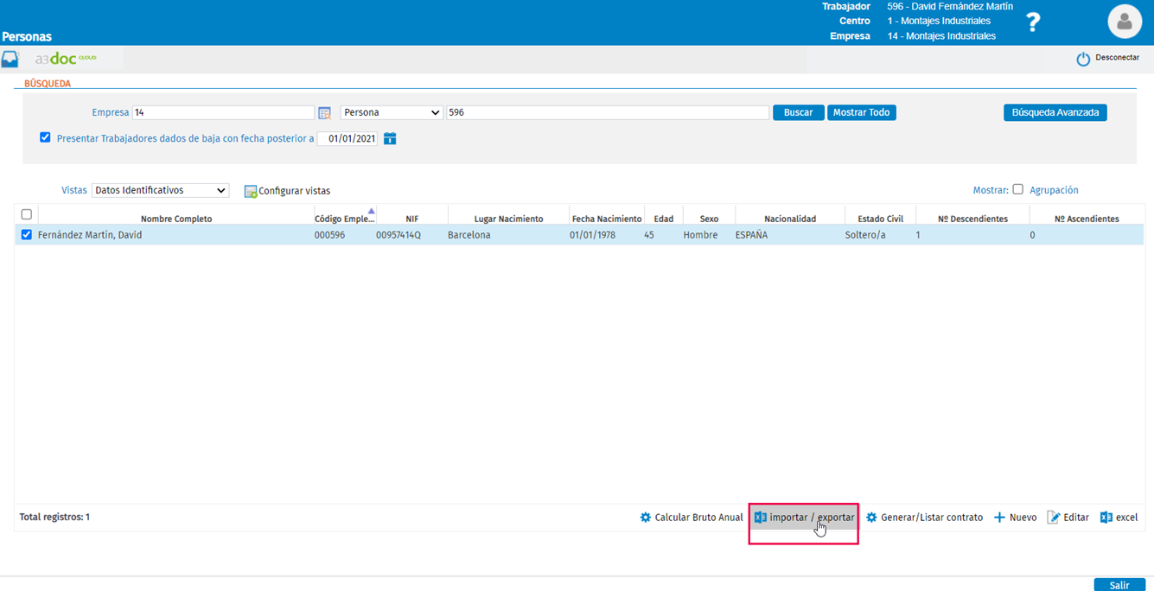Click the help question mark icon

1032,22
